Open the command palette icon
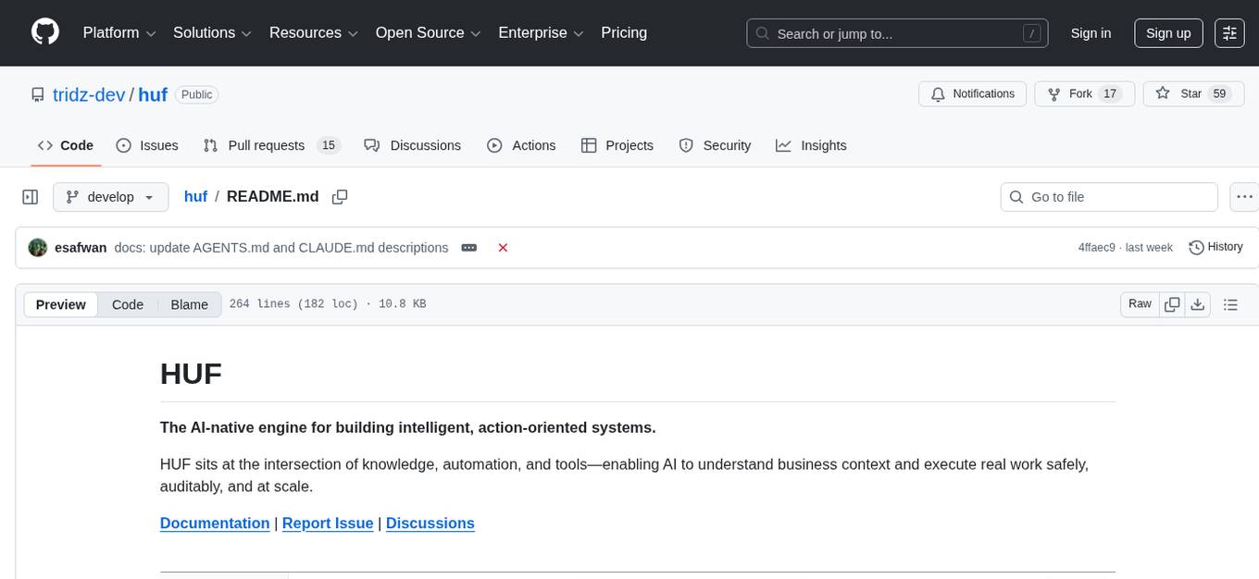 click(1229, 33)
